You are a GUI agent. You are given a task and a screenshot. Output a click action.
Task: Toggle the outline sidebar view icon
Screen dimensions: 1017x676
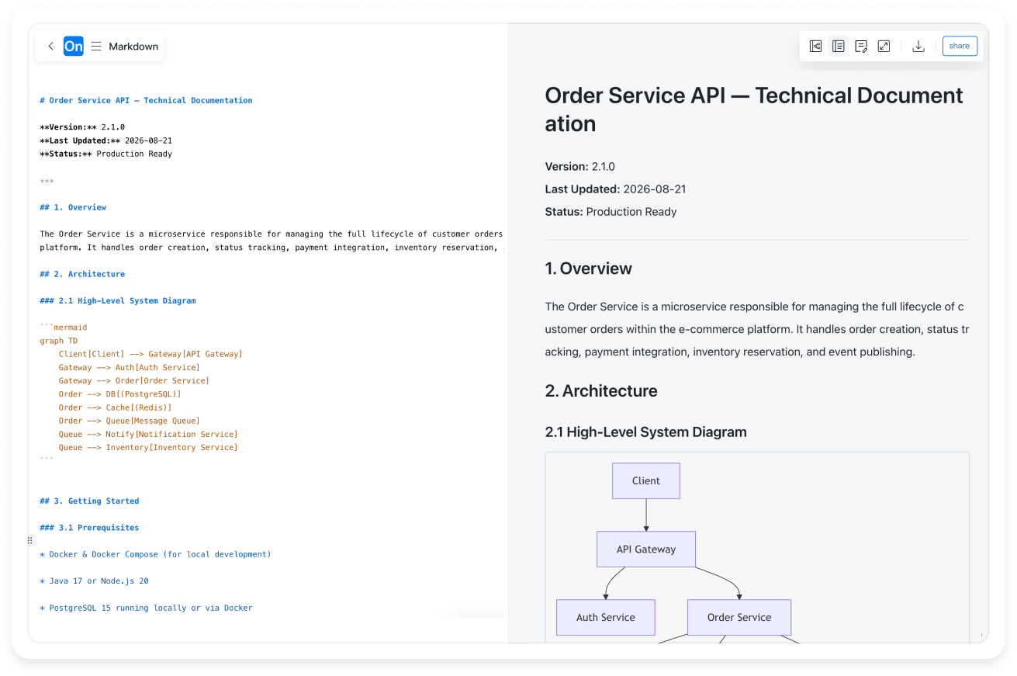click(839, 47)
